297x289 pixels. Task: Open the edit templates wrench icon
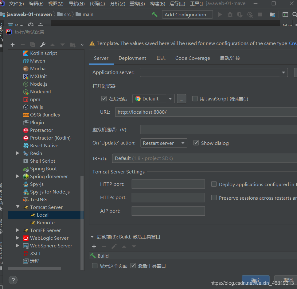(x=43, y=45)
